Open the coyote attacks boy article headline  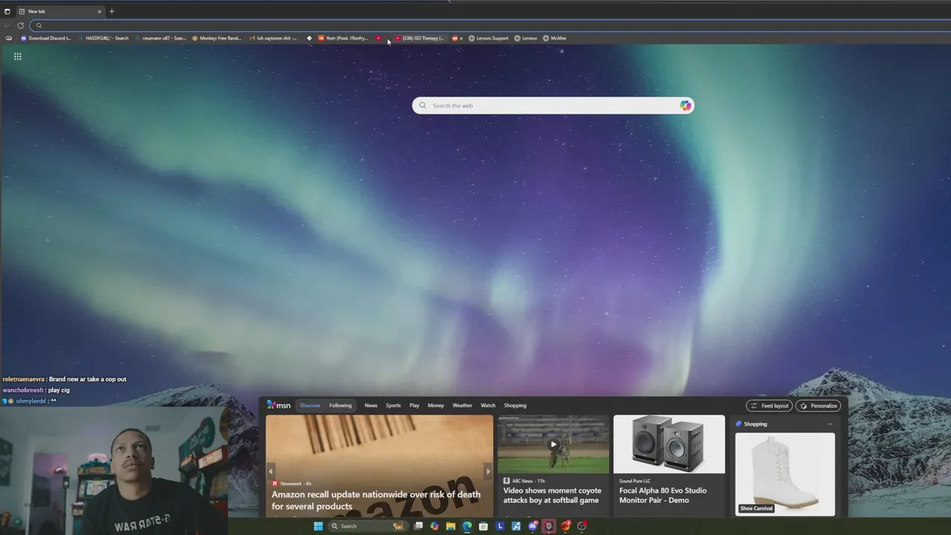pos(551,496)
